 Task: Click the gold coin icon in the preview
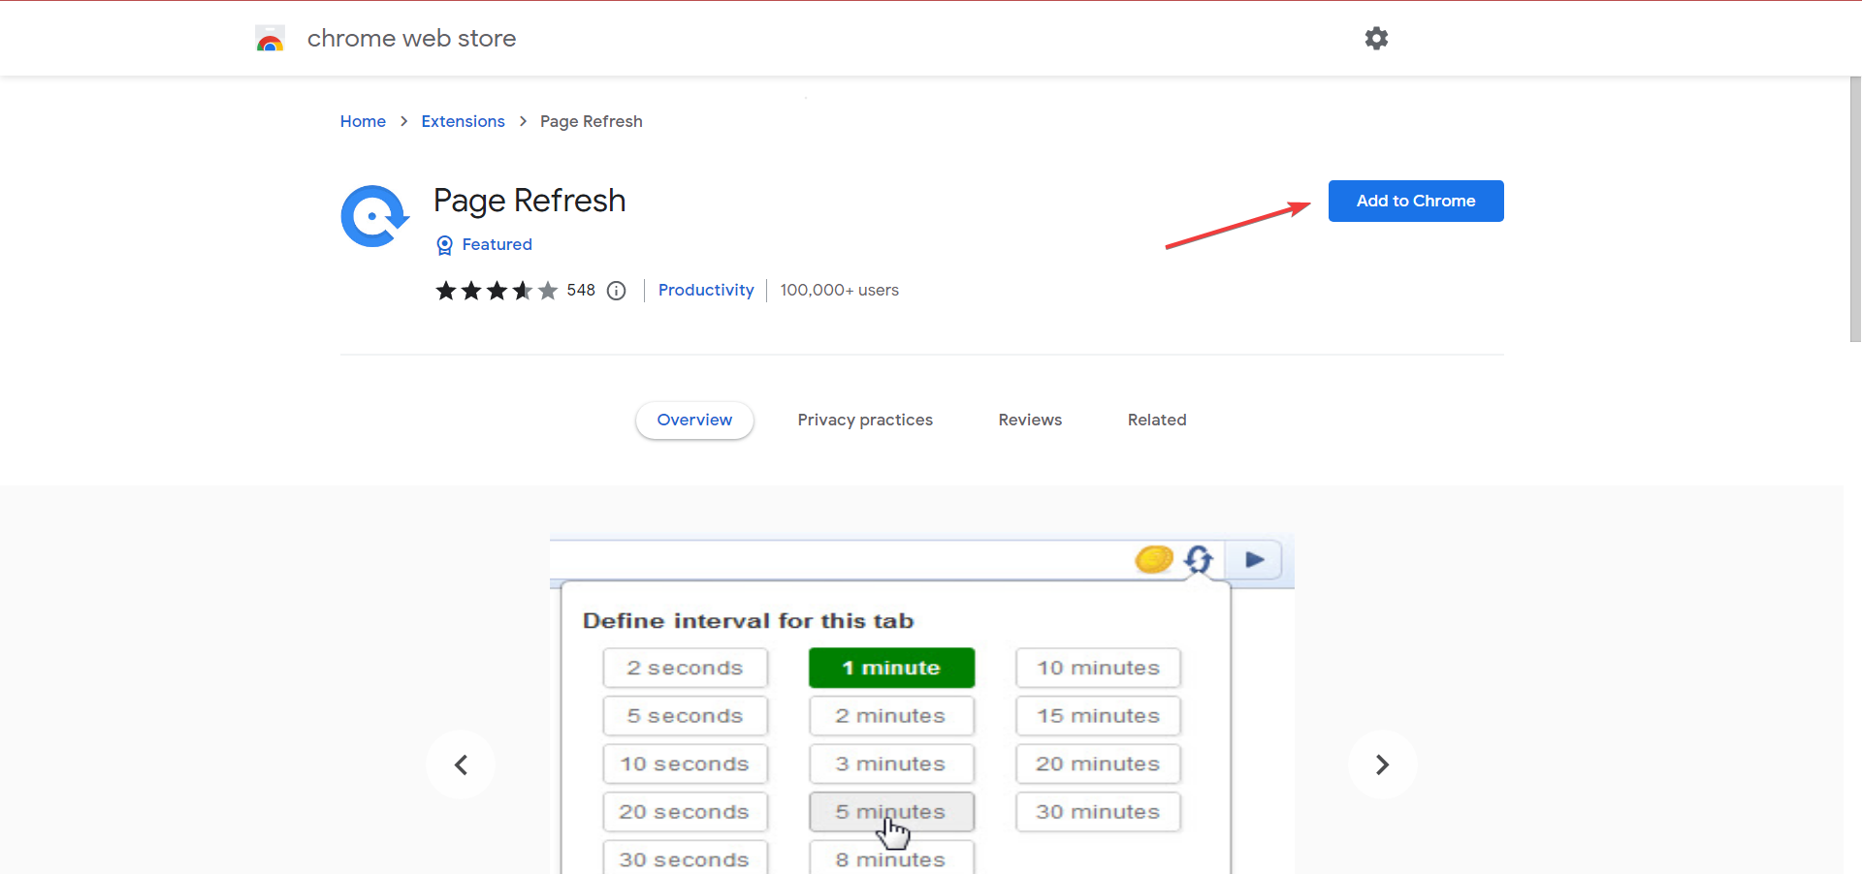coord(1154,559)
